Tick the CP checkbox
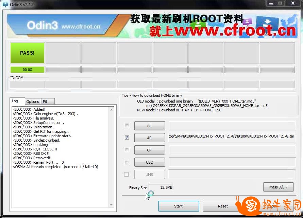 [127, 150]
